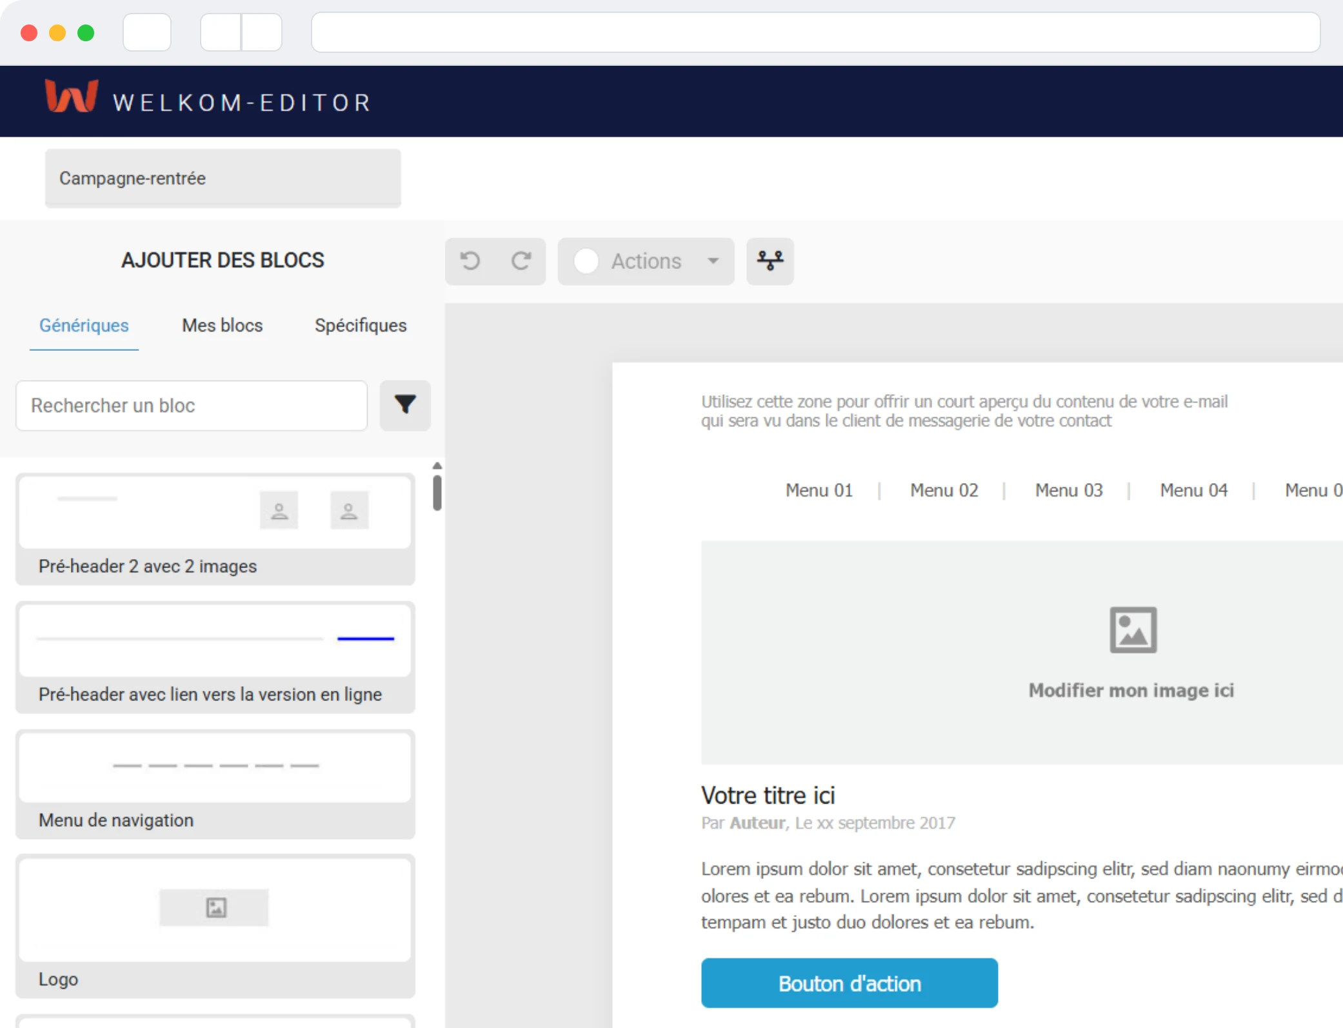Switch to the Génériques tab
The width and height of the screenshot is (1343, 1028).
84,326
